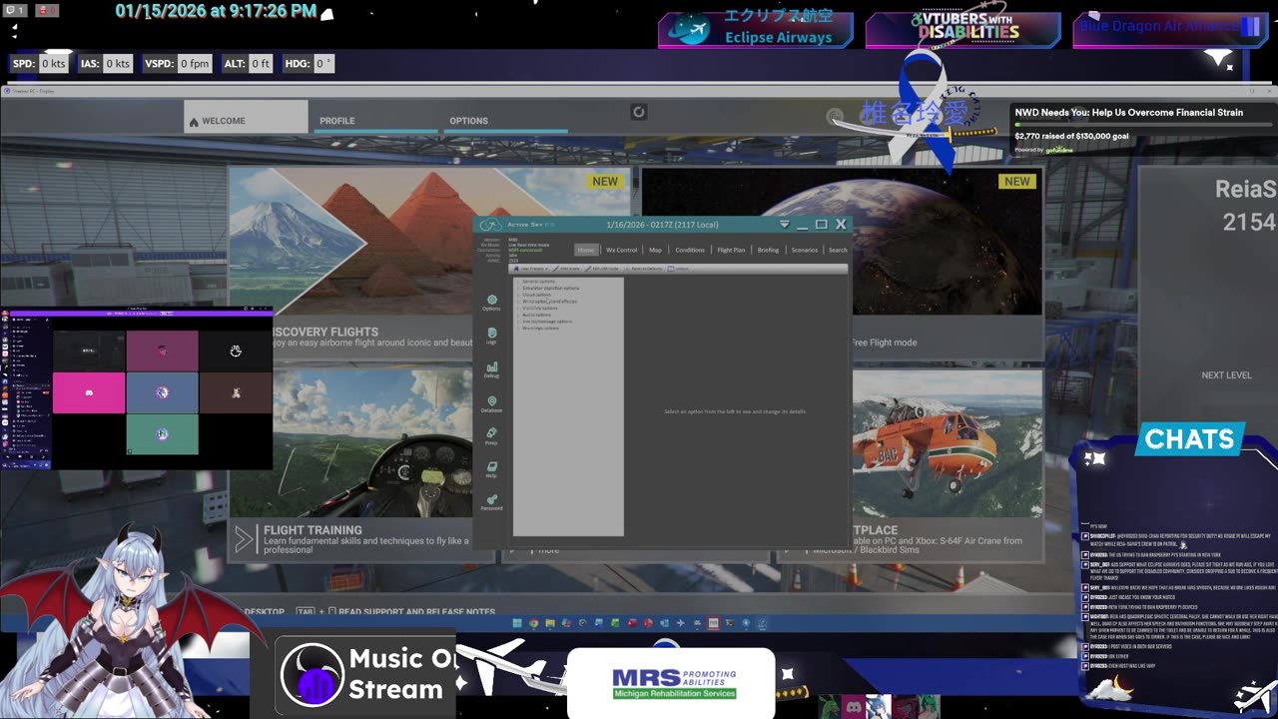Screen dimensions: 1278x719
Task: Click the green tile in the small call window
Action: pyautogui.click(x=162, y=434)
